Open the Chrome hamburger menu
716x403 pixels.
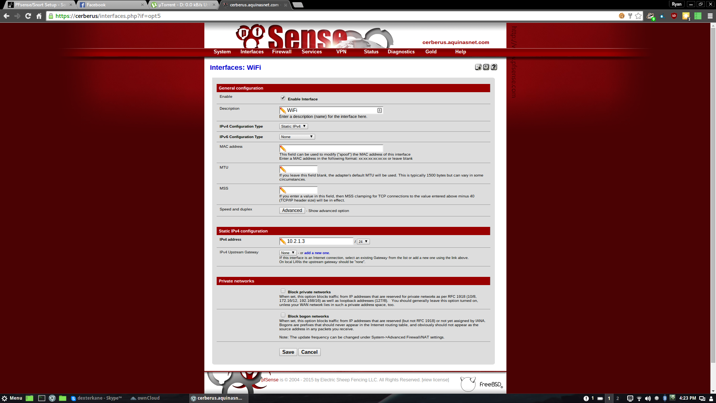[710, 16]
